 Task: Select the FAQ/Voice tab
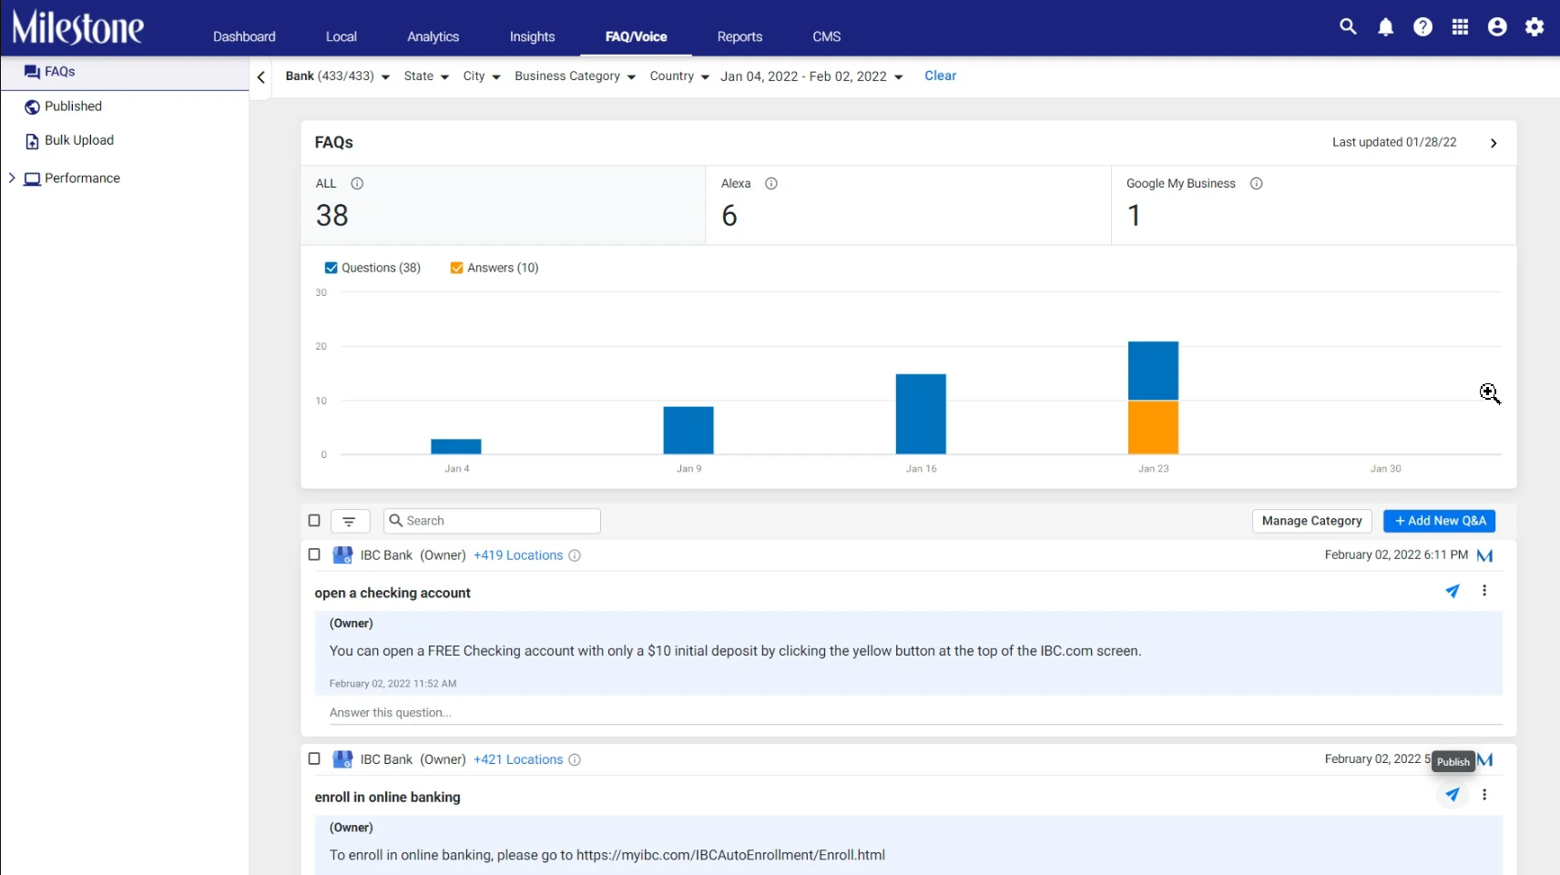pos(637,36)
